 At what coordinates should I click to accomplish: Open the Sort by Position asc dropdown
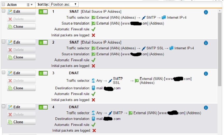[x=64, y=4]
